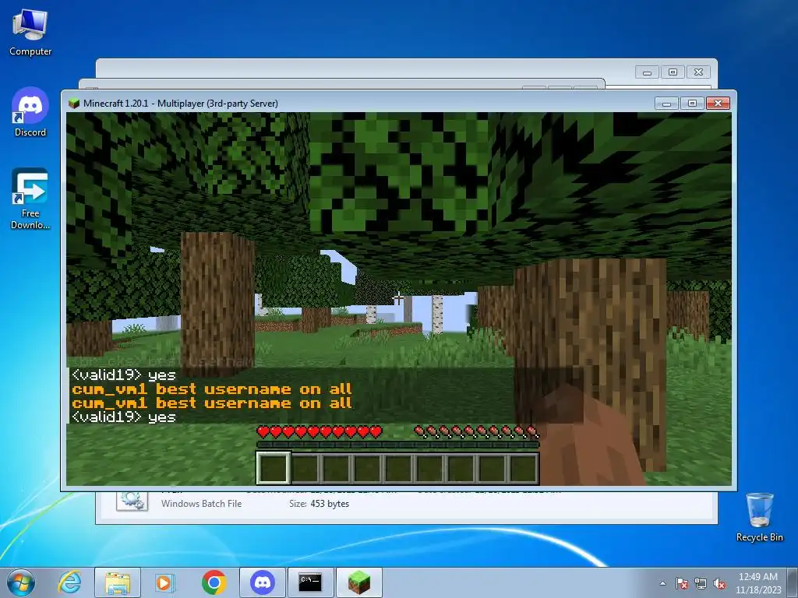Open the Recycle Bin
798x598 pixels.
click(x=759, y=517)
